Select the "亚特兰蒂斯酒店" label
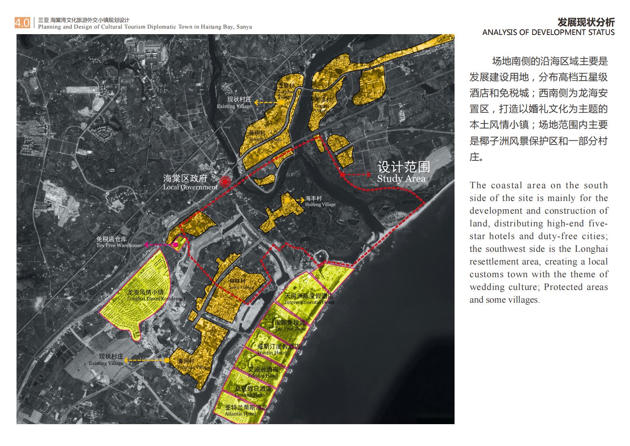The width and height of the screenshot is (630, 446). tap(246, 408)
